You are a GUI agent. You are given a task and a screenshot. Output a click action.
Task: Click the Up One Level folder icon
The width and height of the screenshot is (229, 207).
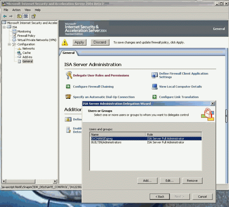pyautogui.click(x=19, y=16)
